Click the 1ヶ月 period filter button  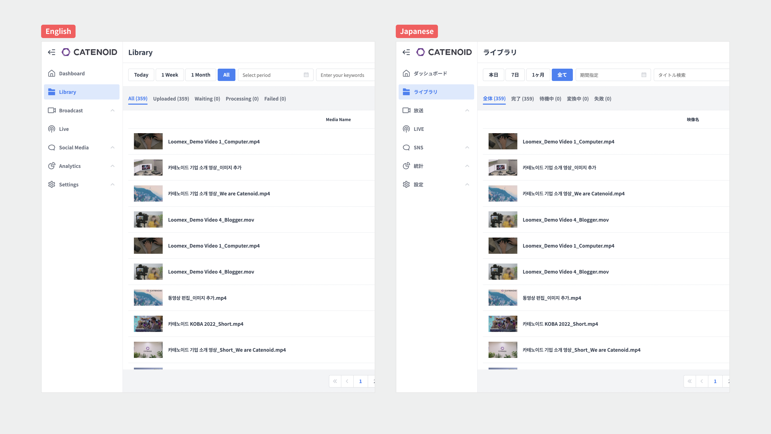(538, 75)
